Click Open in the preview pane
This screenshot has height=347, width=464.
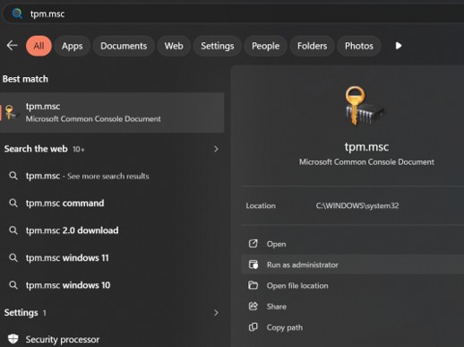tap(352, 244)
